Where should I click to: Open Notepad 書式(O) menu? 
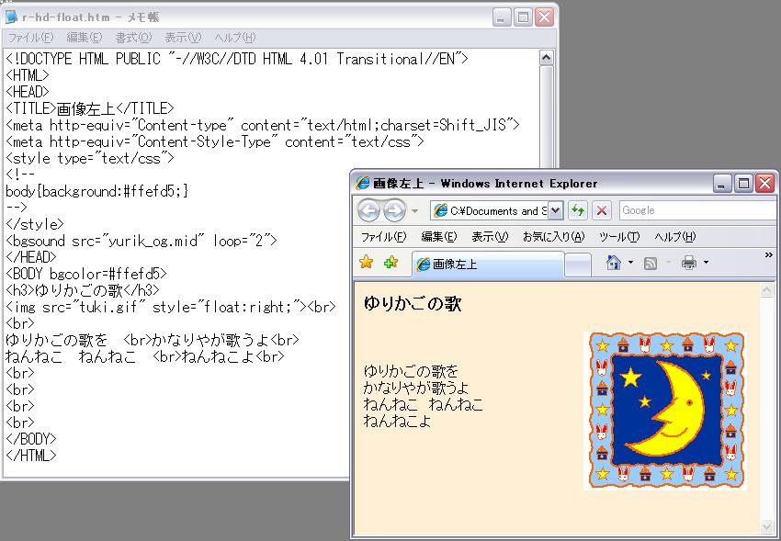tap(133, 38)
